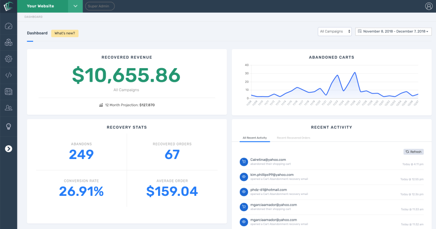
Task: Select the All Recent Activity tab
Action: point(255,138)
